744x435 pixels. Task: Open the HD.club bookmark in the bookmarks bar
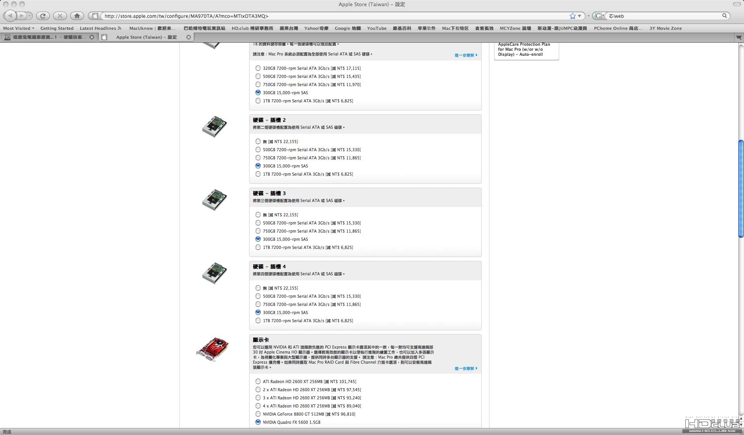[252, 28]
